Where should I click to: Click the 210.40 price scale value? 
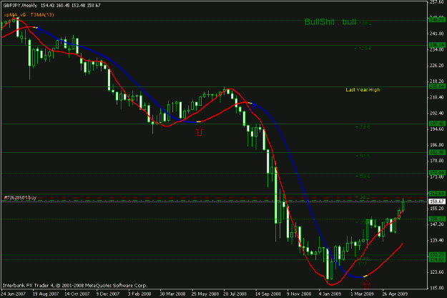(x=437, y=97)
